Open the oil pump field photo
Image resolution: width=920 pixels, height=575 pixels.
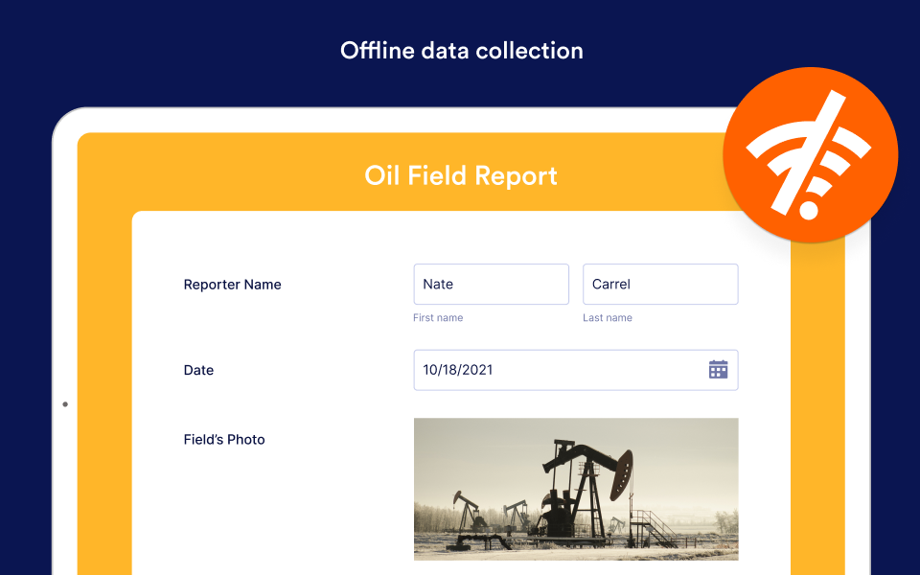pyautogui.click(x=576, y=490)
